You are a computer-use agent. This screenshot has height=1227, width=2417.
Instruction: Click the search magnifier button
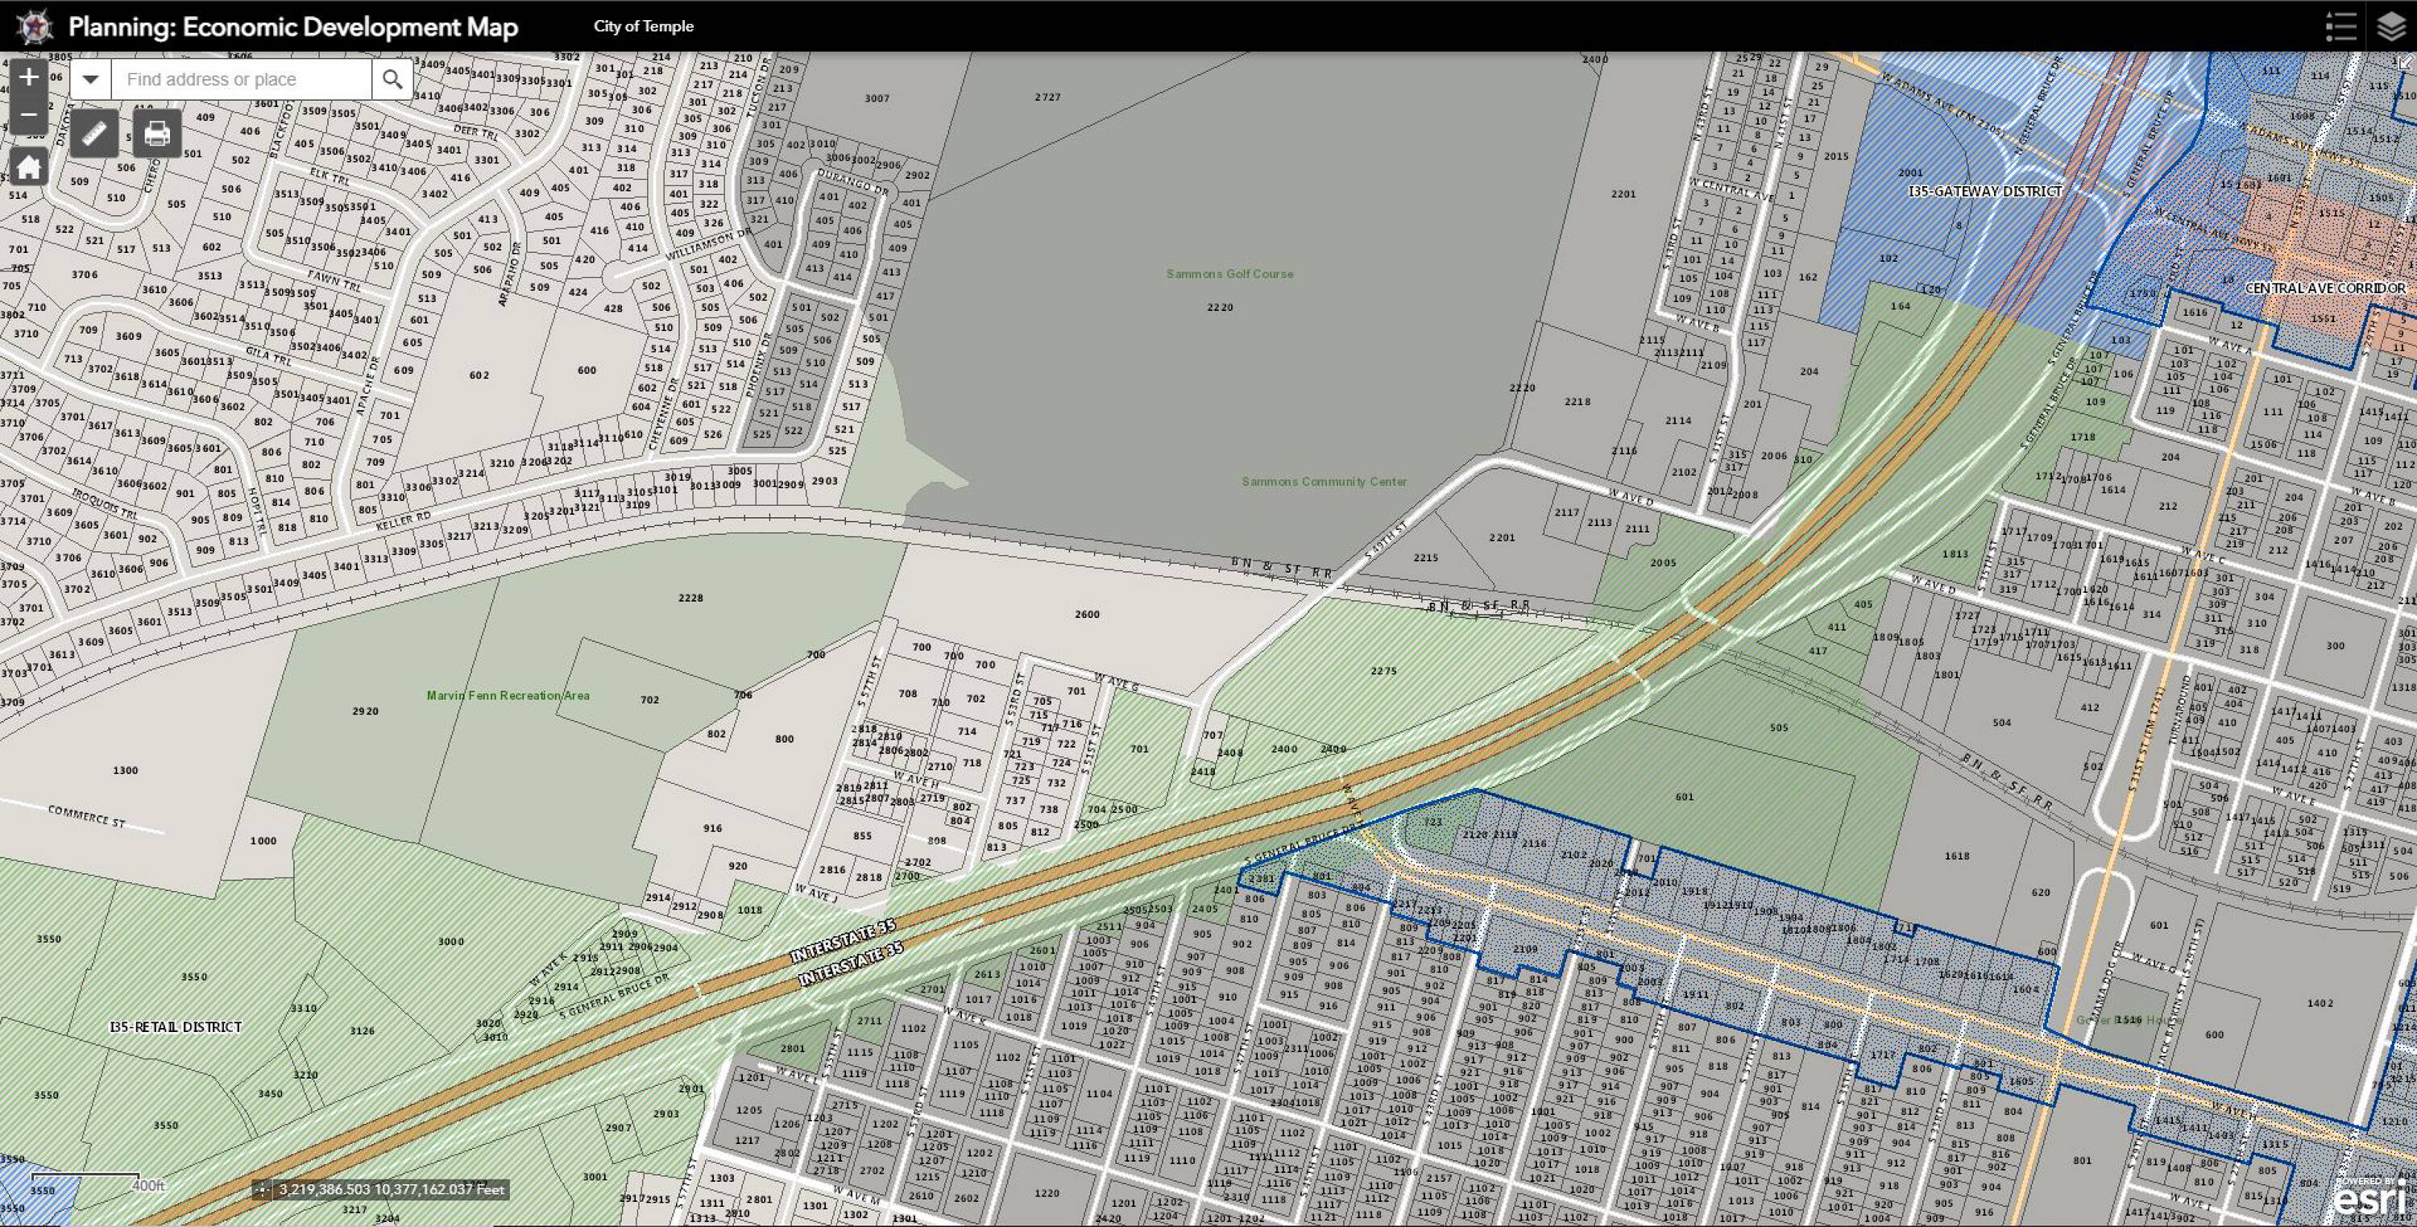click(392, 80)
